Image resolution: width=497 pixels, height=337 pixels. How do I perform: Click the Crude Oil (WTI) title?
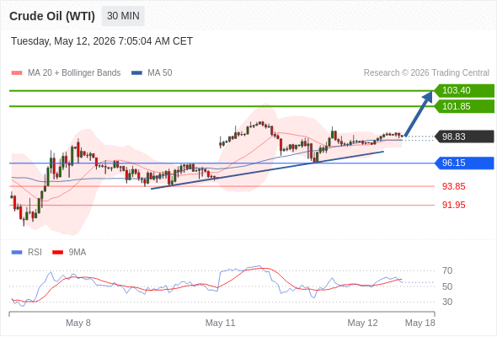(x=52, y=16)
